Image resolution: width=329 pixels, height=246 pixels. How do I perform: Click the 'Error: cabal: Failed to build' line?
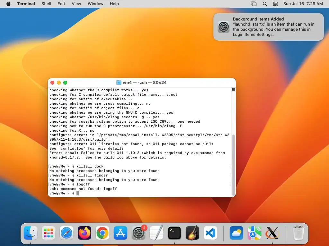pyautogui.click(x=137, y=153)
